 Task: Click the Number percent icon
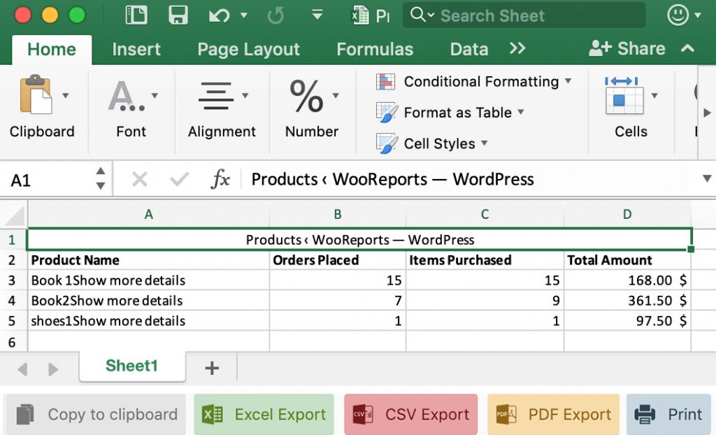pyautogui.click(x=306, y=96)
